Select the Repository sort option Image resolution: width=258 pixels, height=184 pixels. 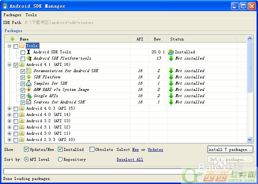point(60,159)
